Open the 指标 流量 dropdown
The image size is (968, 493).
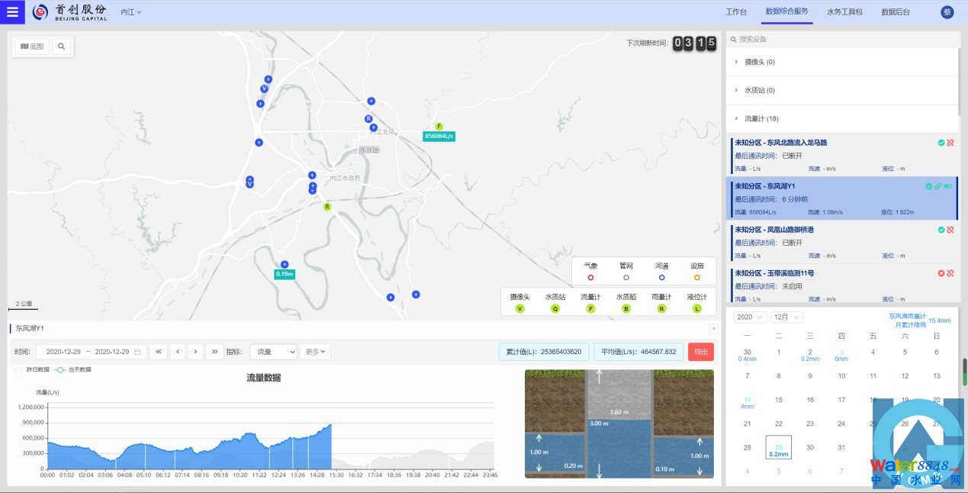click(x=273, y=352)
